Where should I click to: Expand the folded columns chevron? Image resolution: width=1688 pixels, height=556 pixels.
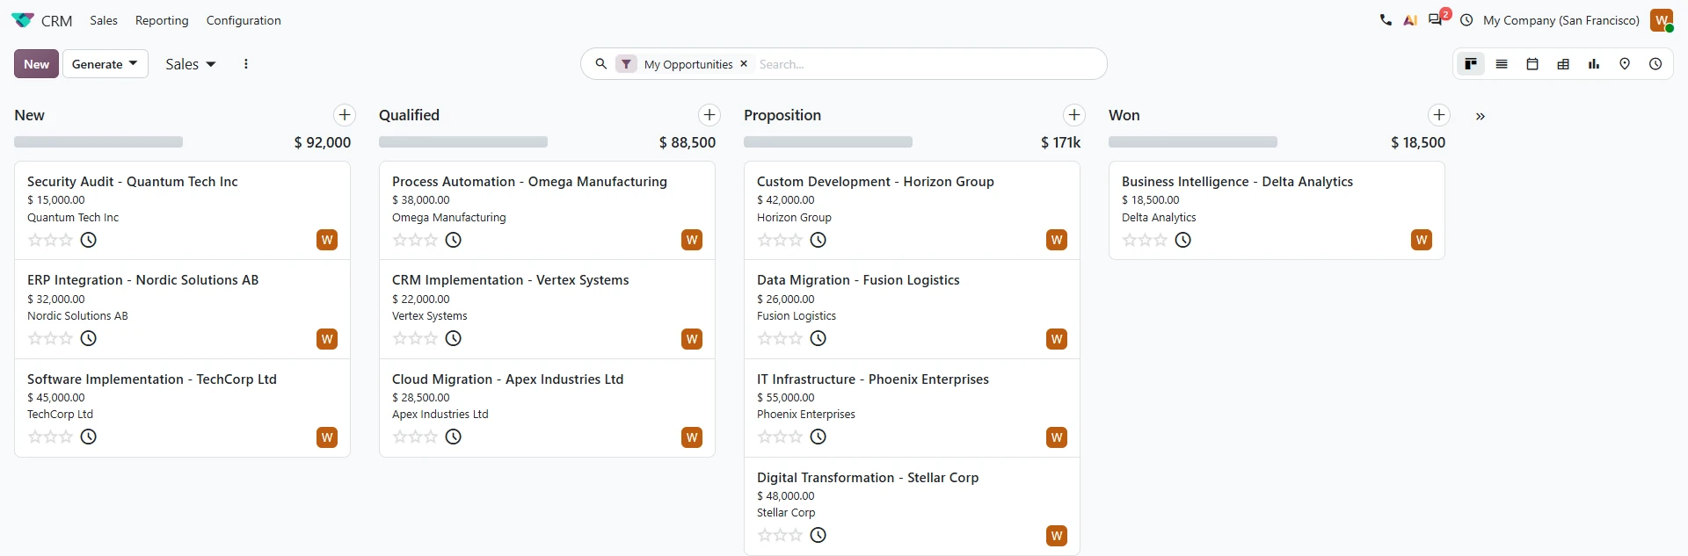1481,116
